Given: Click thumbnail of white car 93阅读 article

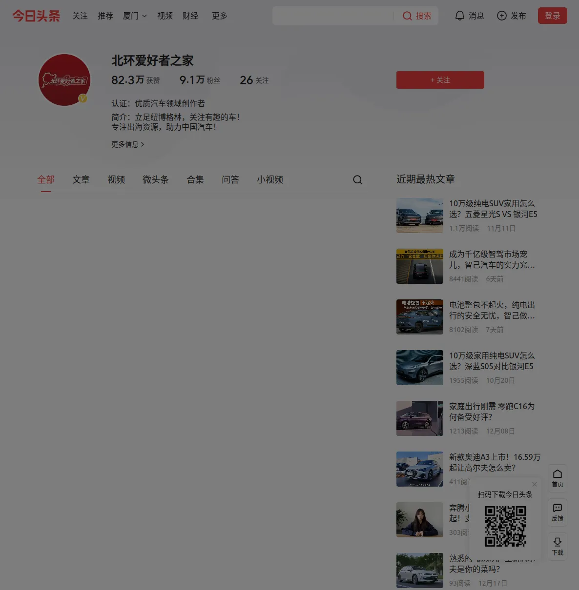Looking at the screenshot, I should pyautogui.click(x=420, y=570).
